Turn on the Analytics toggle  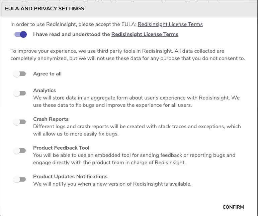(x=20, y=93)
